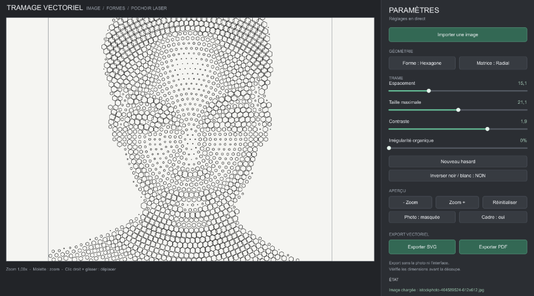Screen dimensions: 534x296
Task: Toggle Photo : masquée visibility
Action: click(422, 217)
